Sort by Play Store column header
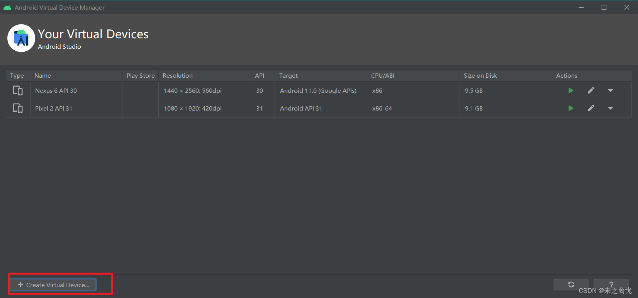638x298 pixels. tap(141, 76)
